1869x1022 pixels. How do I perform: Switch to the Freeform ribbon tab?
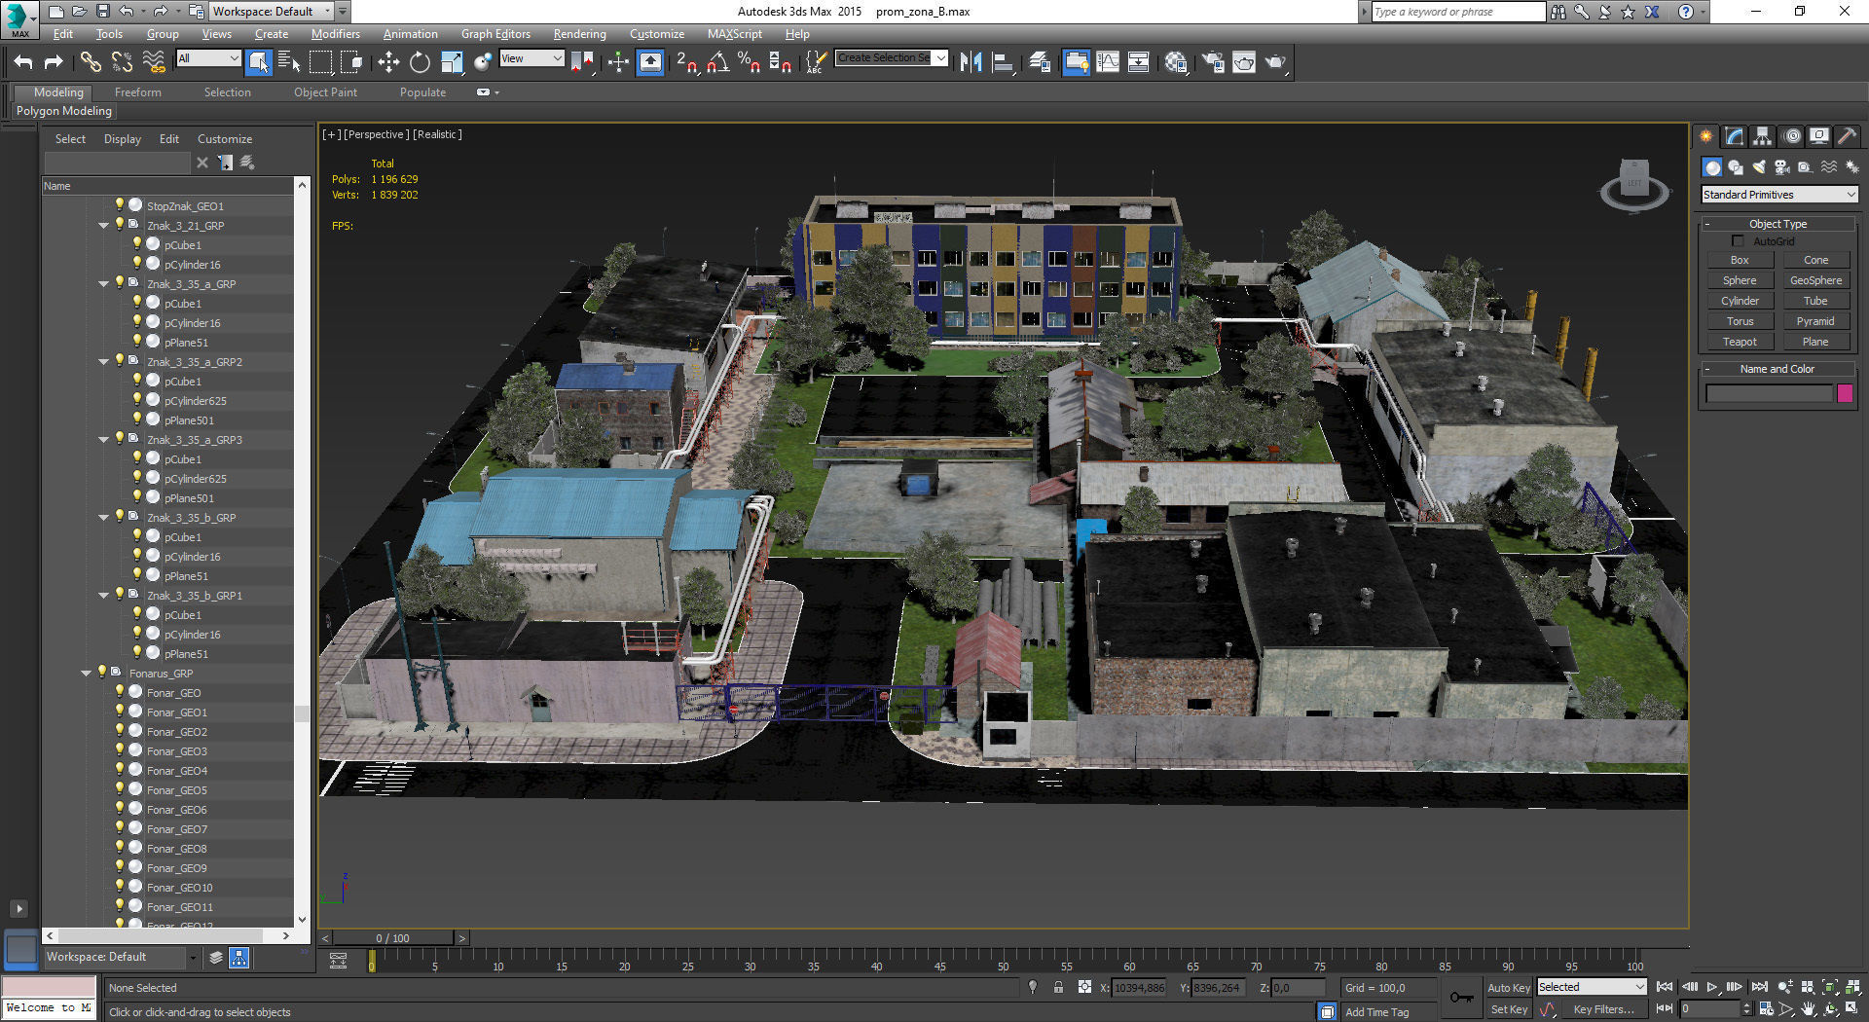click(138, 92)
